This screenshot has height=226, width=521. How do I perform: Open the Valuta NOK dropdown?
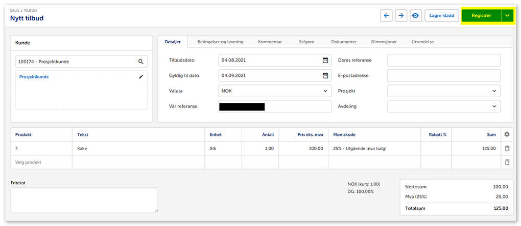click(x=275, y=91)
